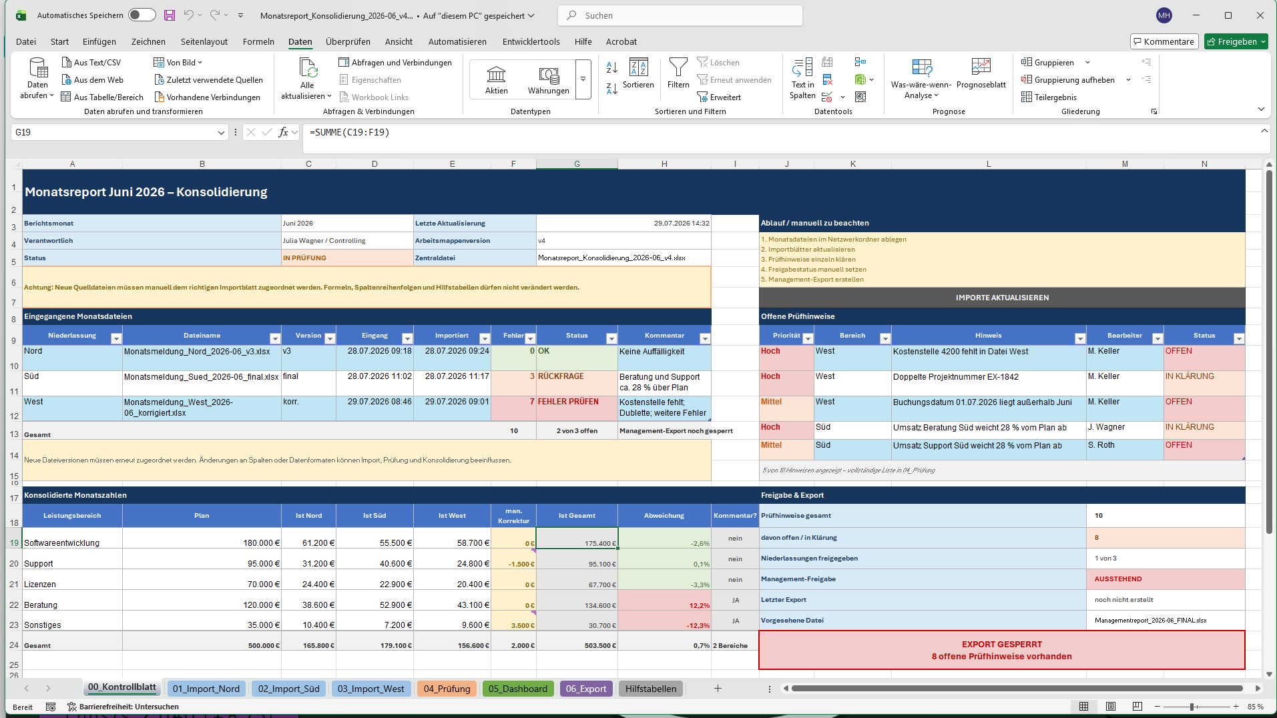The image size is (1277, 718).
Task: Open Was-wäre-wenn-Analyse dropdown
Action: pyautogui.click(x=921, y=79)
